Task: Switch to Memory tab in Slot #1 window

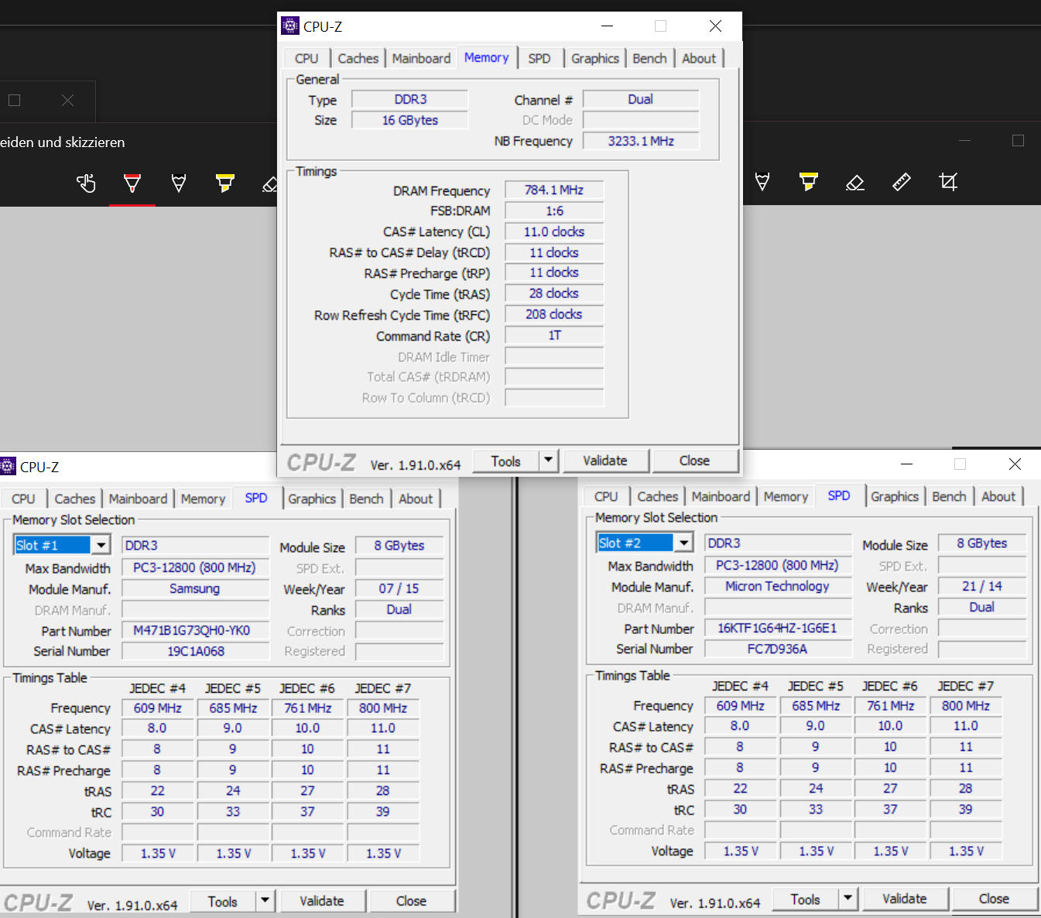Action: click(203, 499)
